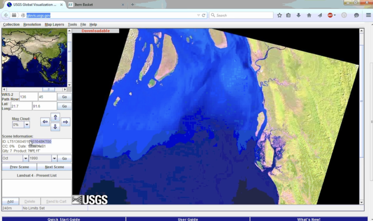Open the Help menu
Viewport: 373px width, 221px height.
click(93, 24)
